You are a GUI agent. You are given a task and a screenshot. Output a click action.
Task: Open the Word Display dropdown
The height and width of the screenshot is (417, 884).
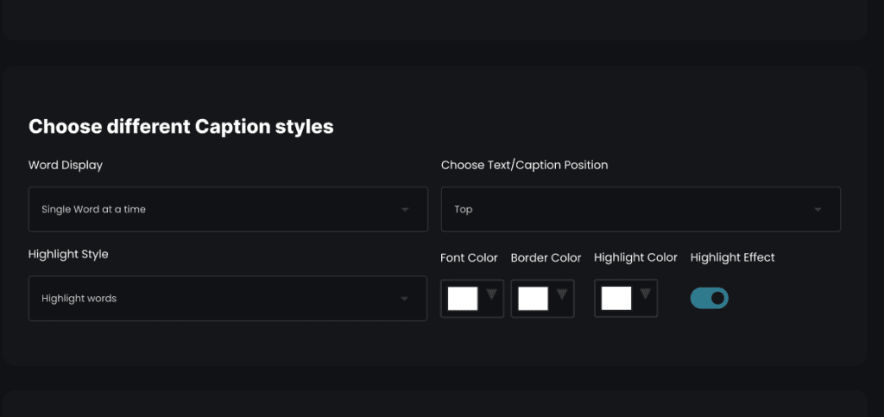click(x=228, y=209)
